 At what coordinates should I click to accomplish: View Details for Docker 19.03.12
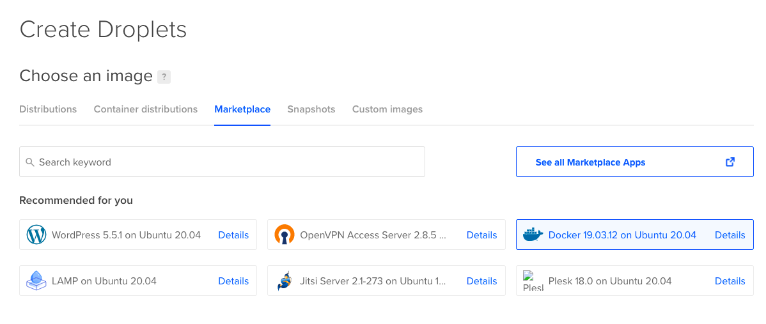point(730,235)
